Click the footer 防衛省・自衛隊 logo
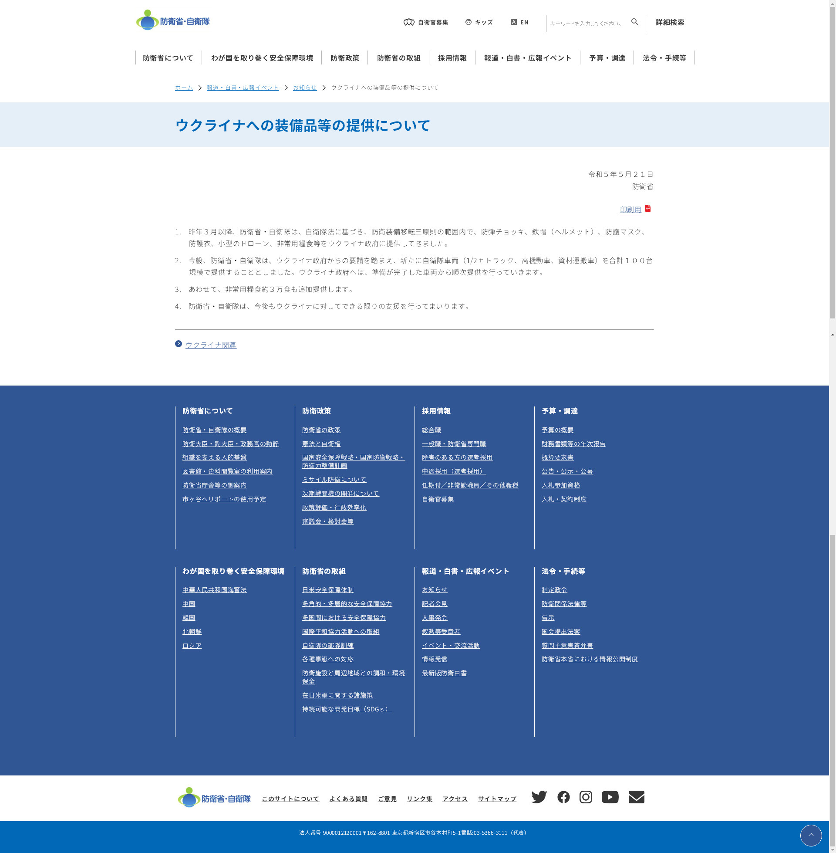The height and width of the screenshot is (853, 836). coord(214,797)
